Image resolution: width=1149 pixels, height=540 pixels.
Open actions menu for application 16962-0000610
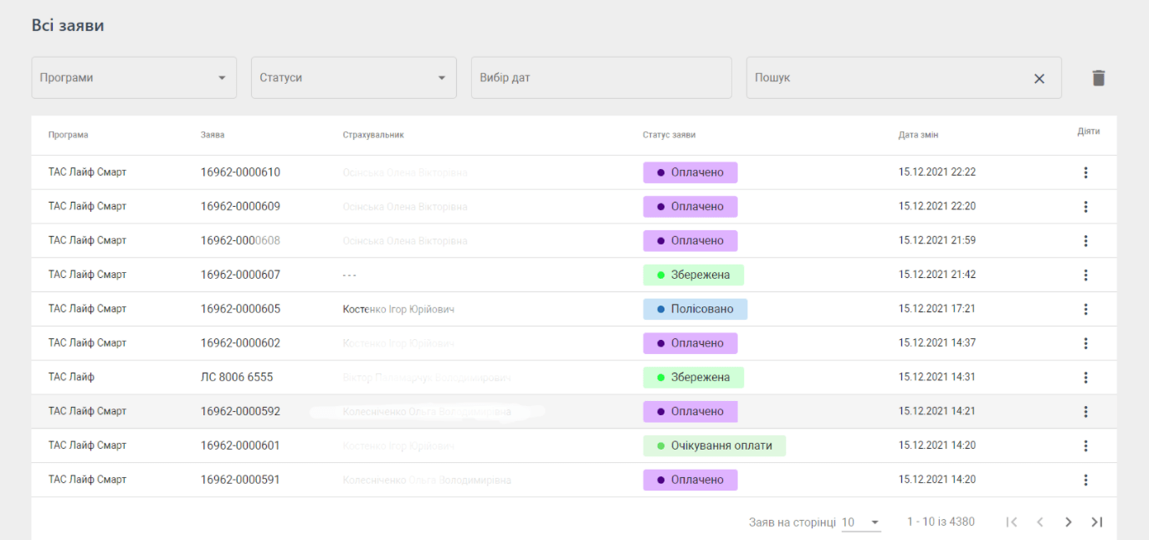click(x=1085, y=172)
